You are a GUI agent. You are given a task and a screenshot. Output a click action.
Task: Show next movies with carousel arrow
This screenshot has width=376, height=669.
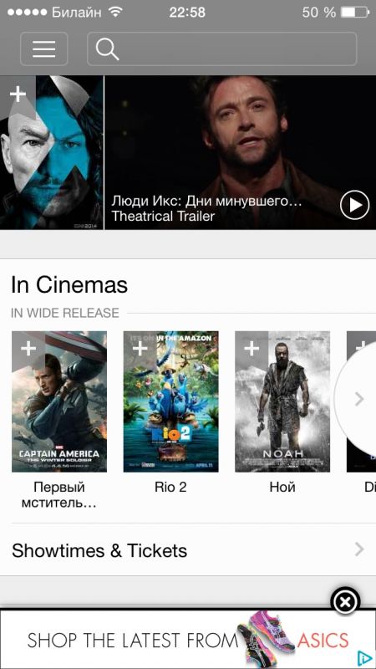(359, 400)
